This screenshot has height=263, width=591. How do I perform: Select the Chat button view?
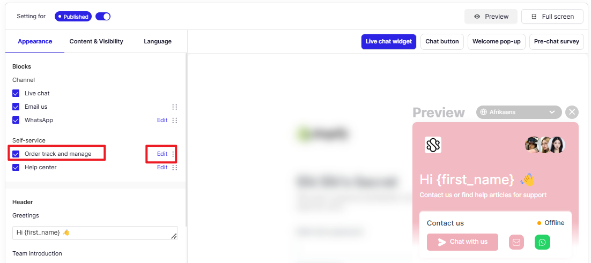(442, 42)
